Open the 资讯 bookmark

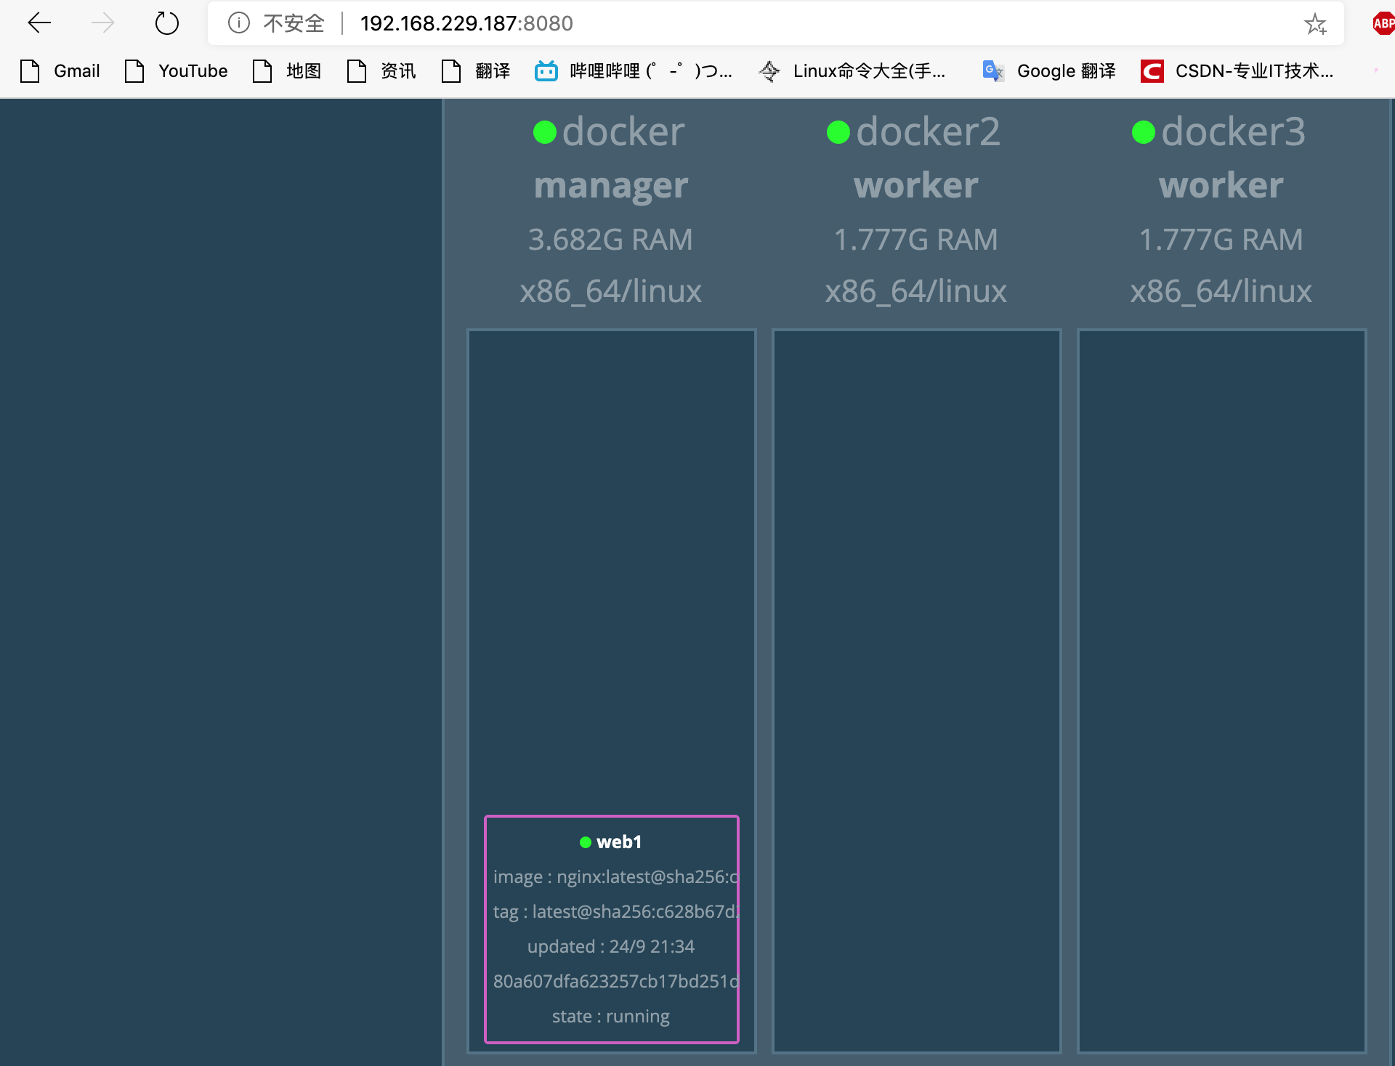[x=381, y=70]
